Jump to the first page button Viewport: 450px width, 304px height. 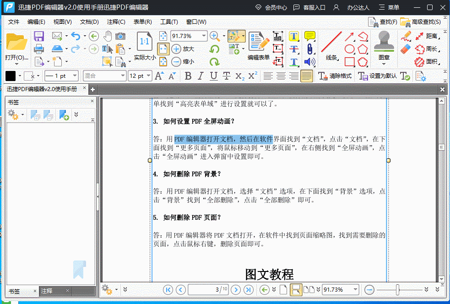pyautogui.click(x=168, y=290)
